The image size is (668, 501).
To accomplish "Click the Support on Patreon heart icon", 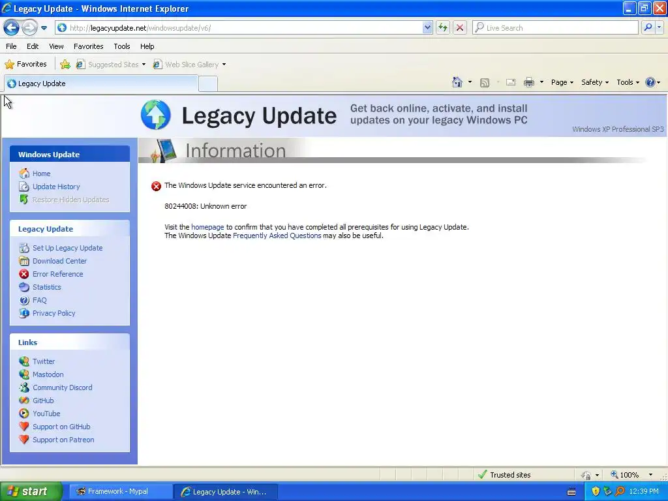I will (x=24, y=439).
